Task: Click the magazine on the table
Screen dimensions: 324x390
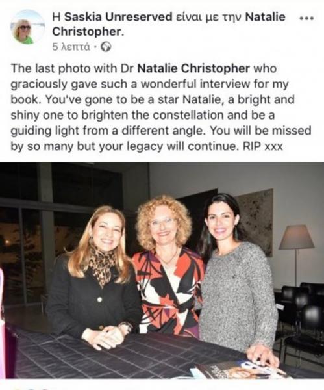Action: pos(238,370)
